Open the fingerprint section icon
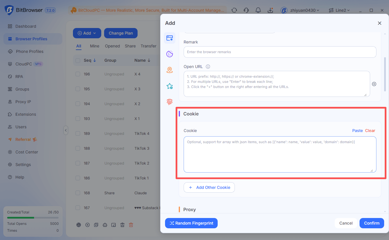The image size is (389, 240). tap(170, 102)
